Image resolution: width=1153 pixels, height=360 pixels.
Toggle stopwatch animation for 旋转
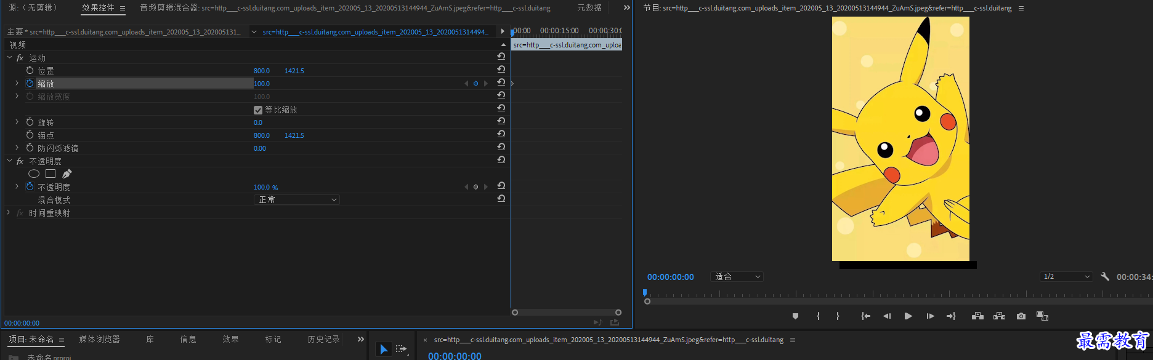30,122
